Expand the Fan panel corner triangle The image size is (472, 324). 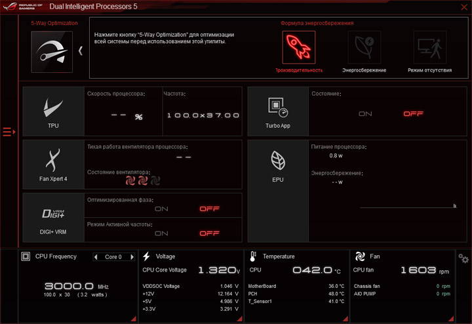(x=451, y=319)
